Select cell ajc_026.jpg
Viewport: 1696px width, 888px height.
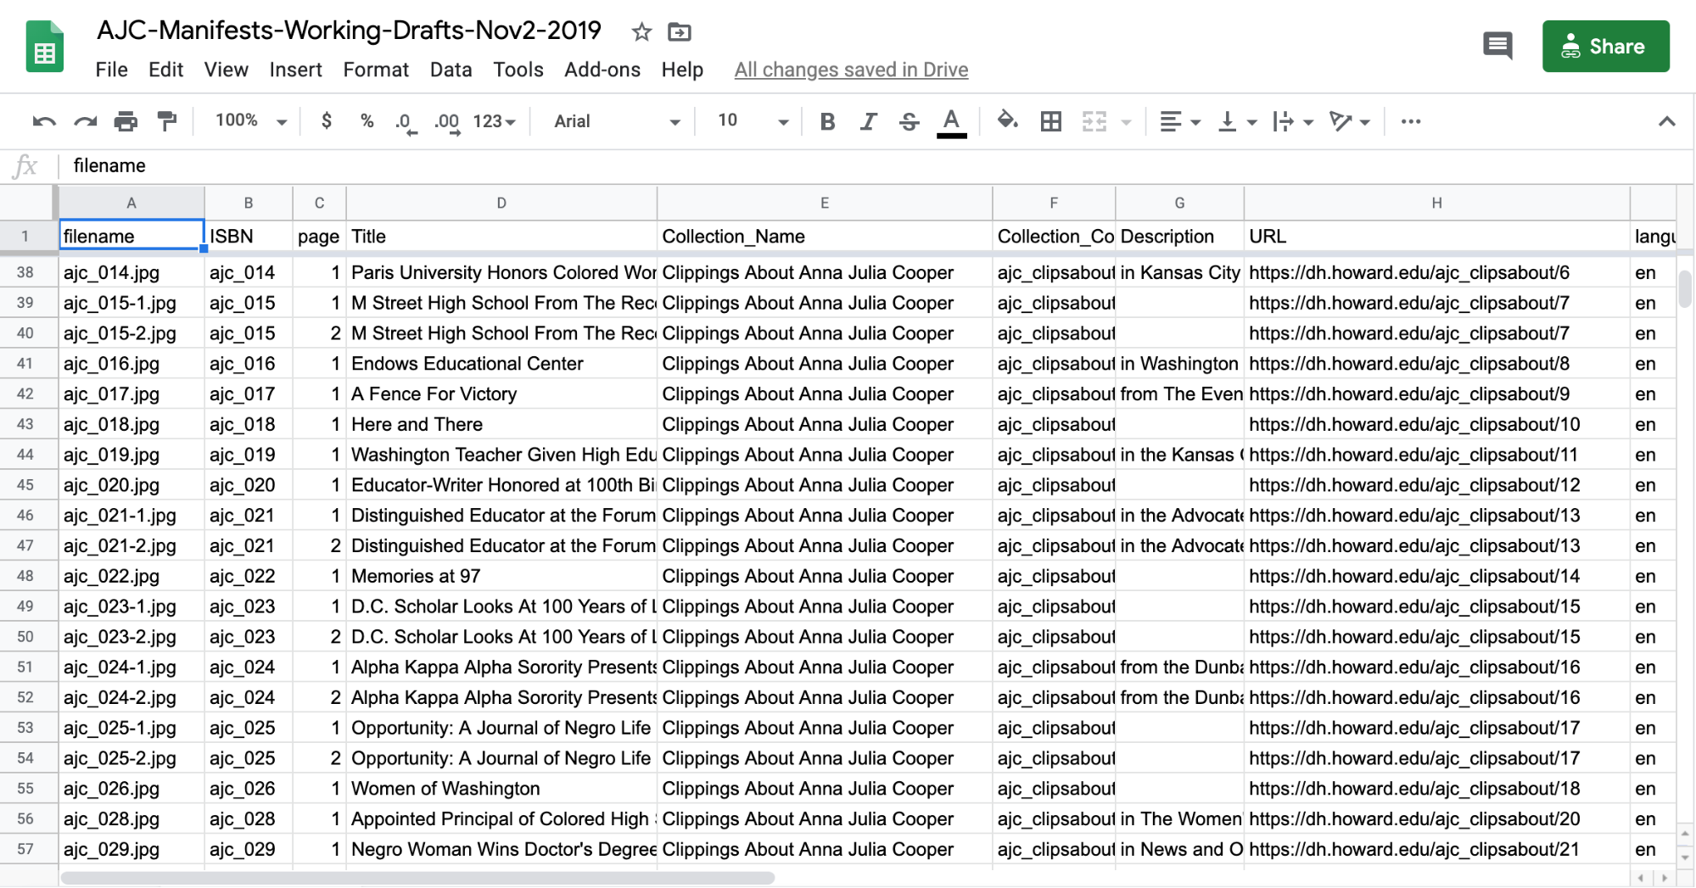point(132,789)
